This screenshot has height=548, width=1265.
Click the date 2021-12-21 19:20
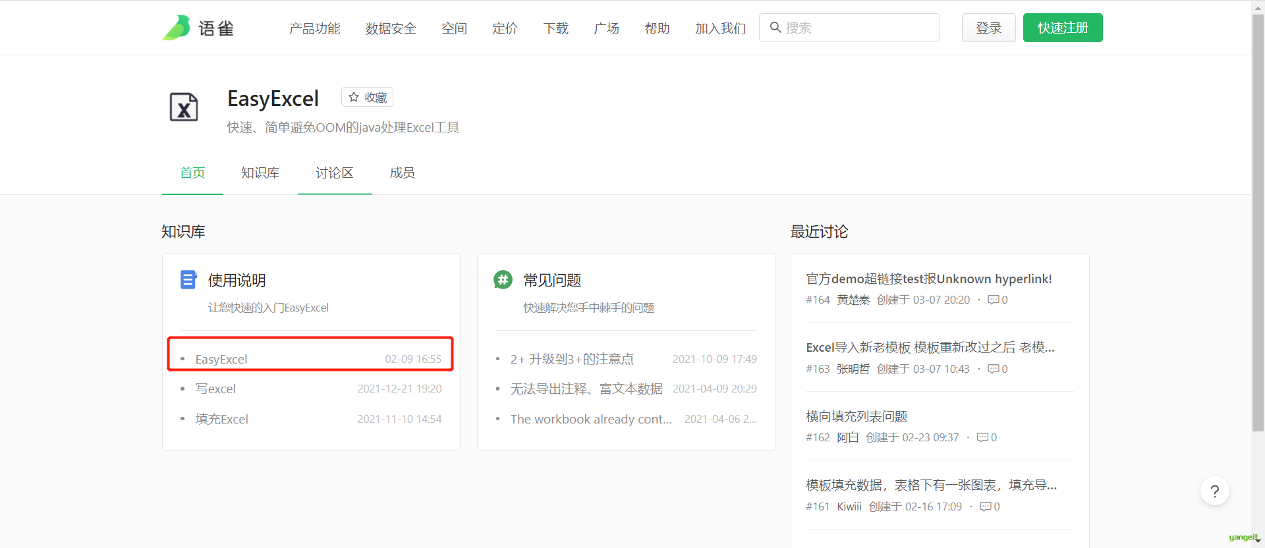[399, 389]
